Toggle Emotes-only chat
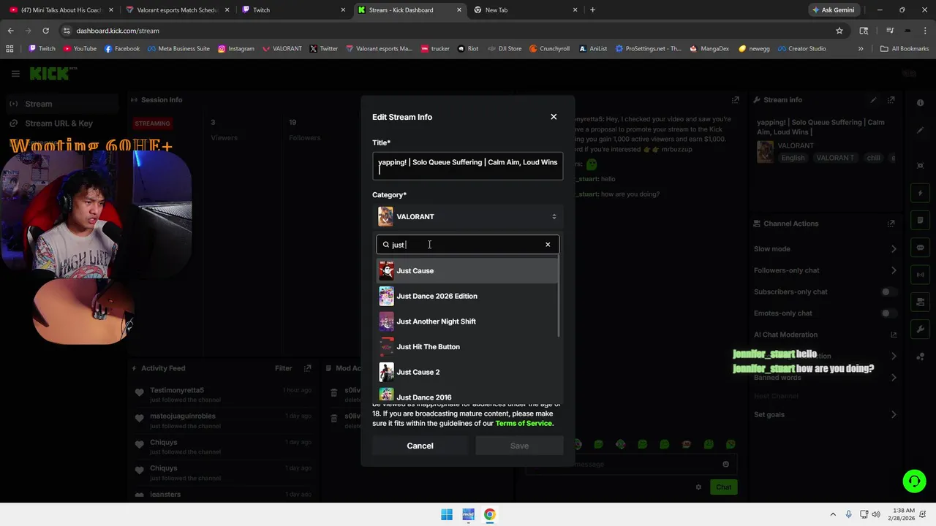 (888, 313)
